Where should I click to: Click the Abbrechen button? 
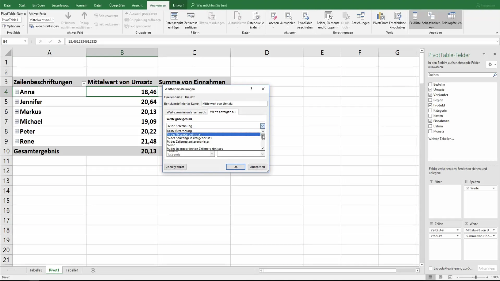[257, 167]
